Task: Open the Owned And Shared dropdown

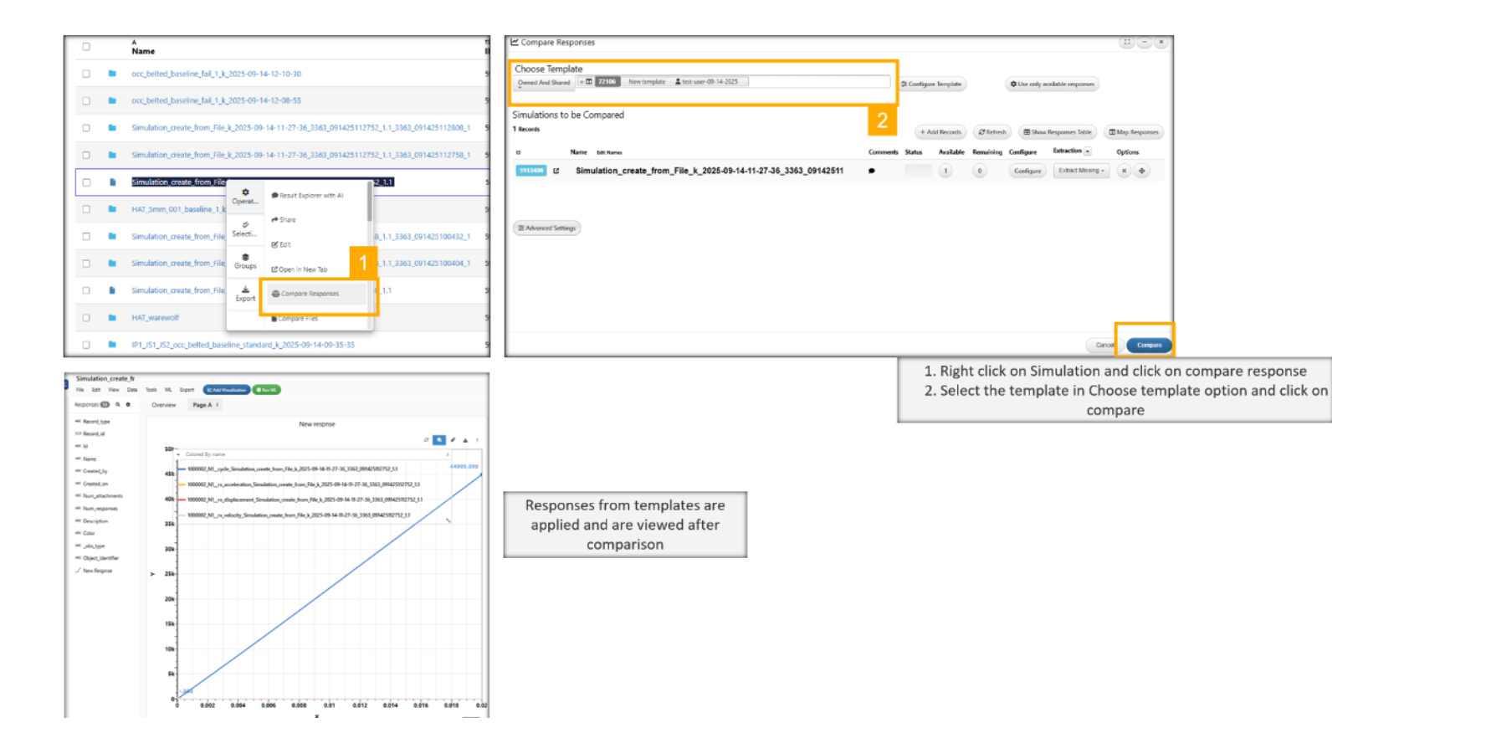Action: tap(544, 82)
